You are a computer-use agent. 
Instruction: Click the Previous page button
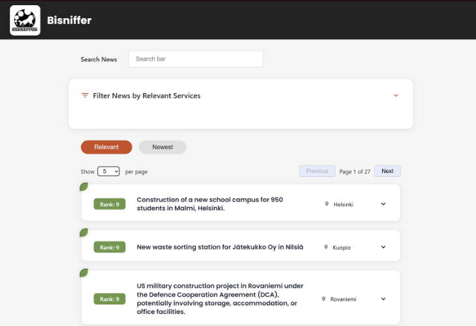(x=318, y=171)
